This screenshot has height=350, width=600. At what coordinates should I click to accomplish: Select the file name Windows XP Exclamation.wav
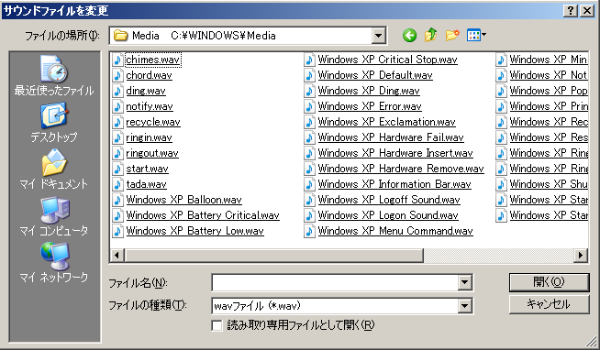coord(387,122)
